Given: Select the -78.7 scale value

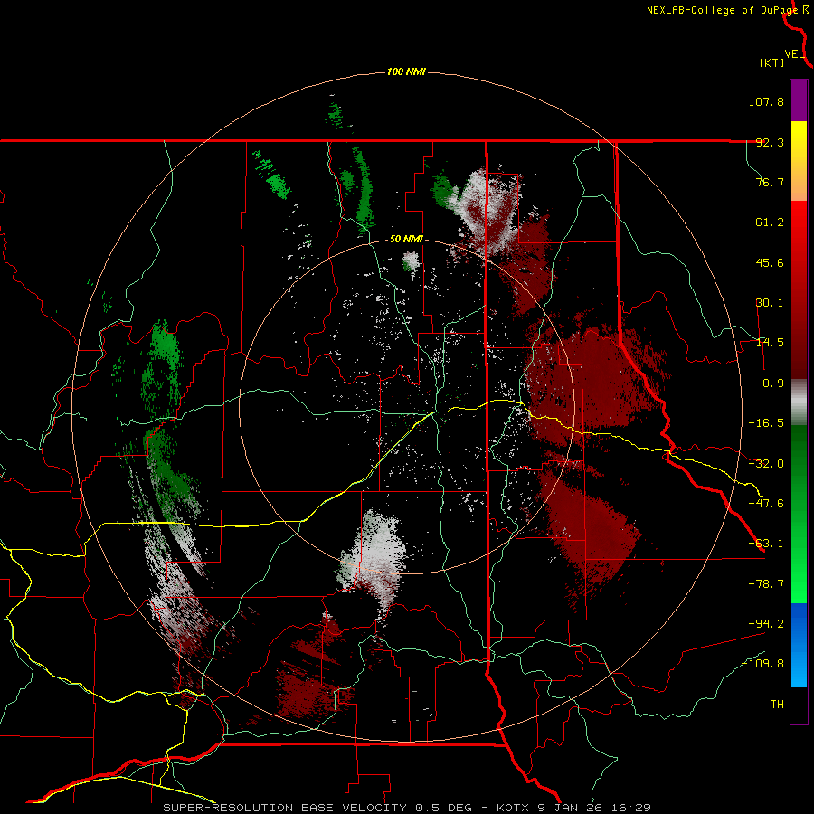Looking at the screenshot, I should (766, 584).
